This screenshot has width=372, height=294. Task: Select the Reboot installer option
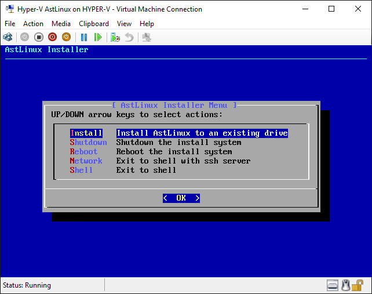83,152
